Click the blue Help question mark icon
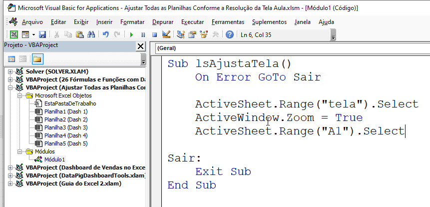430x207 pixels. [230, 34]
